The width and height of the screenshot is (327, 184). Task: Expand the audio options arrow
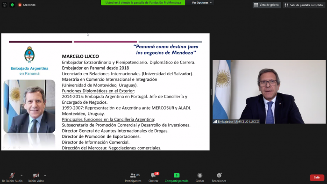click(x=21, y=176)
